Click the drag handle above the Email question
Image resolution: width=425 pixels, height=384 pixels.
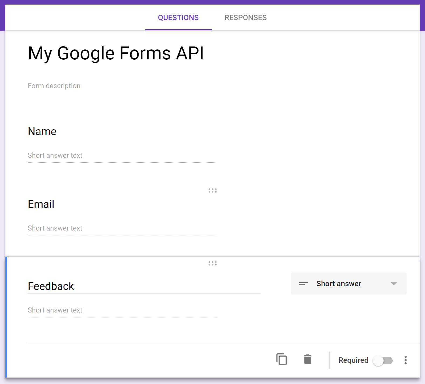coord(213,191)
